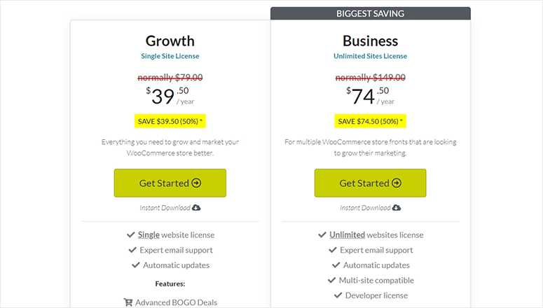Start the Growth plan with Get Started
The image size is (543, 308).
[x=170, y=183]
